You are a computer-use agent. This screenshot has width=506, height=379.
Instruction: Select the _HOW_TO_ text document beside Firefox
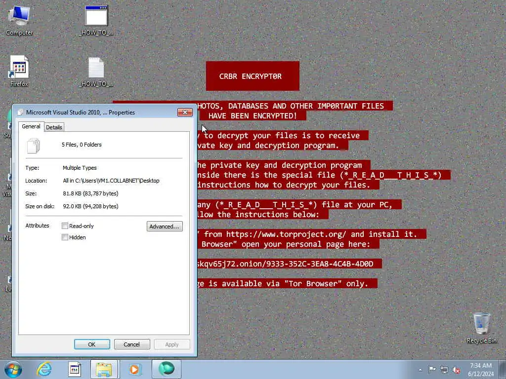[96, 72]
